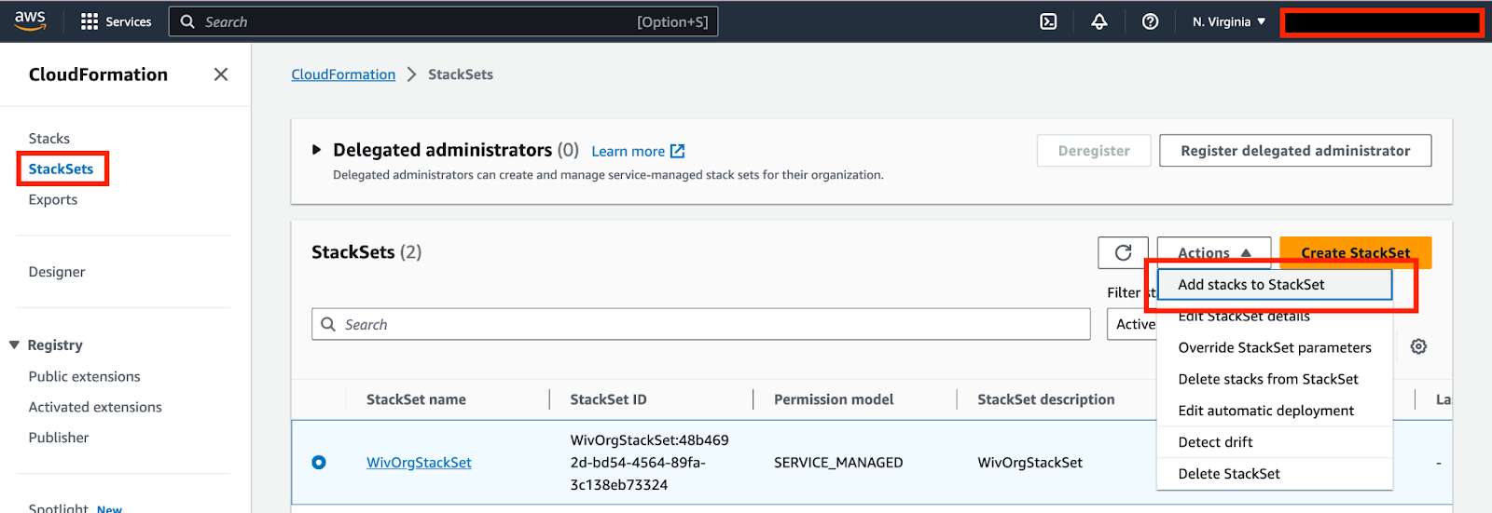The height and width of the screenshot is (513, 1492).
Task: Choose Add stacks to StackSet
Action: pos(1275,285)
